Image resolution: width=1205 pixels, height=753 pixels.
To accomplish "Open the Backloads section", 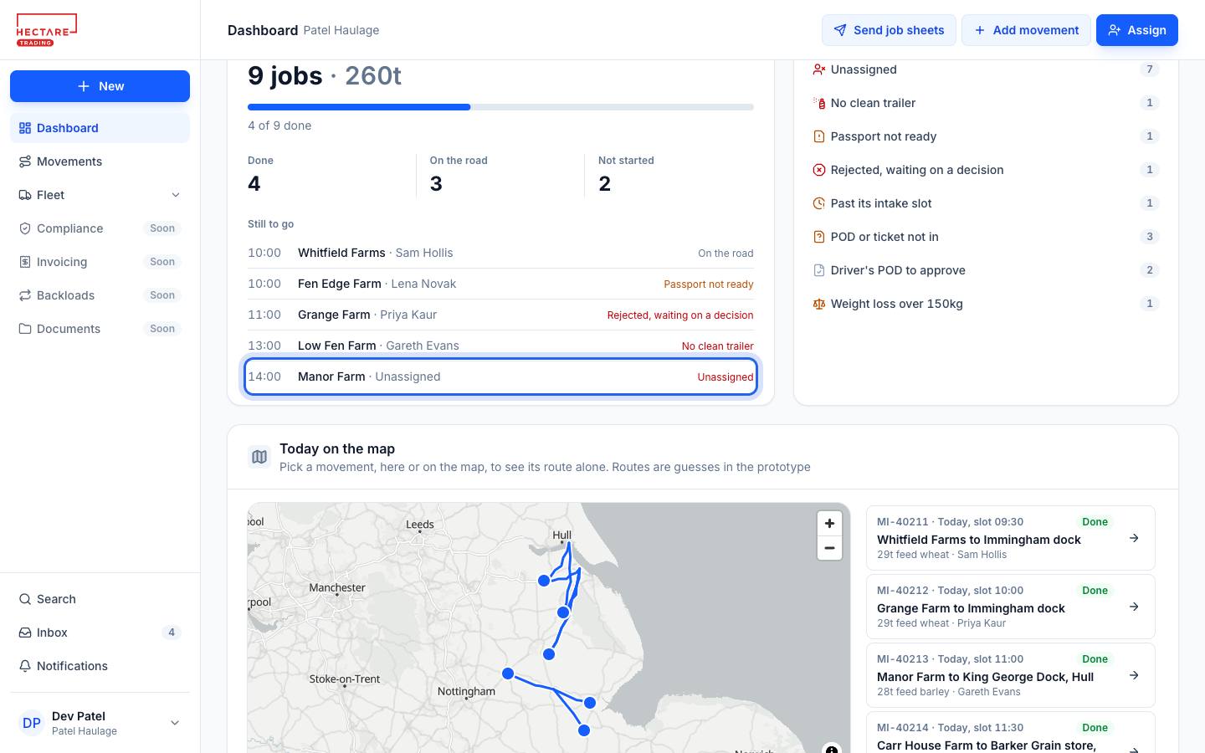I will [100, 295].
